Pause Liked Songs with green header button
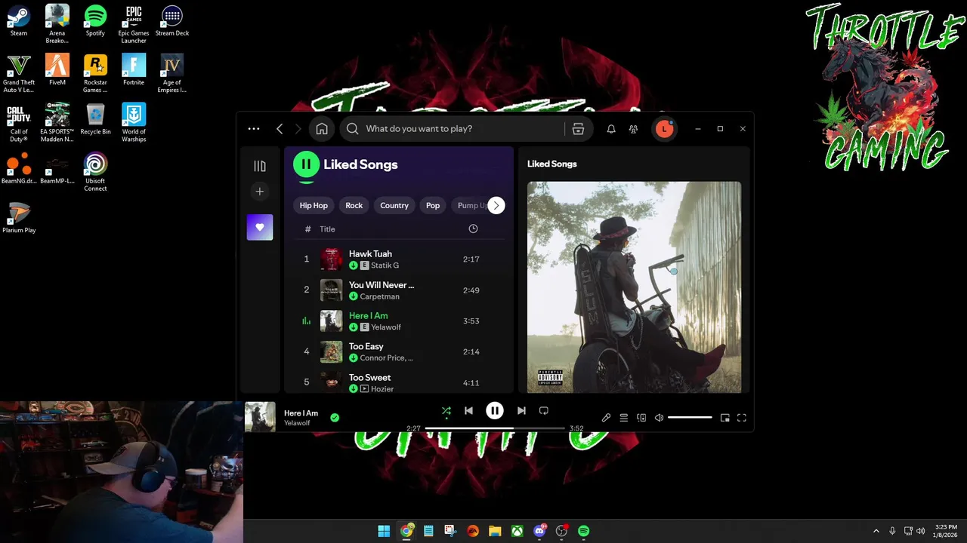The width and height of the screenshot is (967, 543). point(306,164)
